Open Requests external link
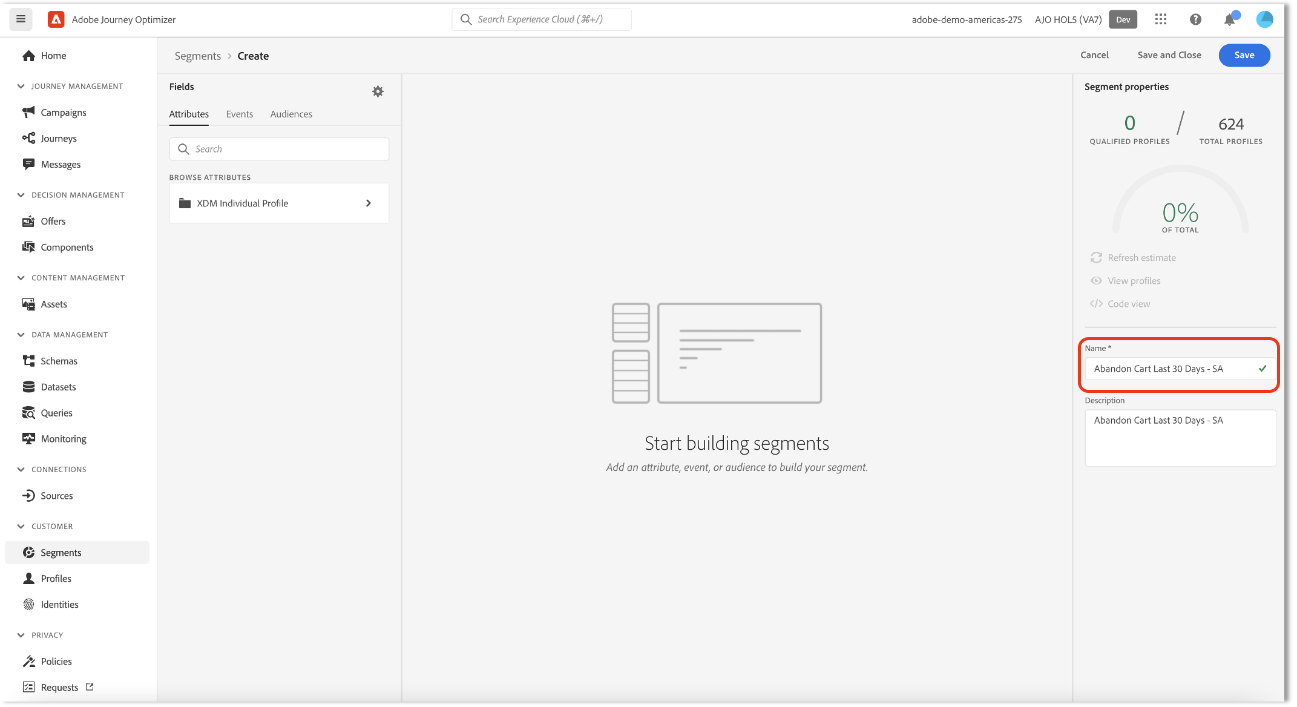This screenshot has height=707, width=1297. (58, 688)
